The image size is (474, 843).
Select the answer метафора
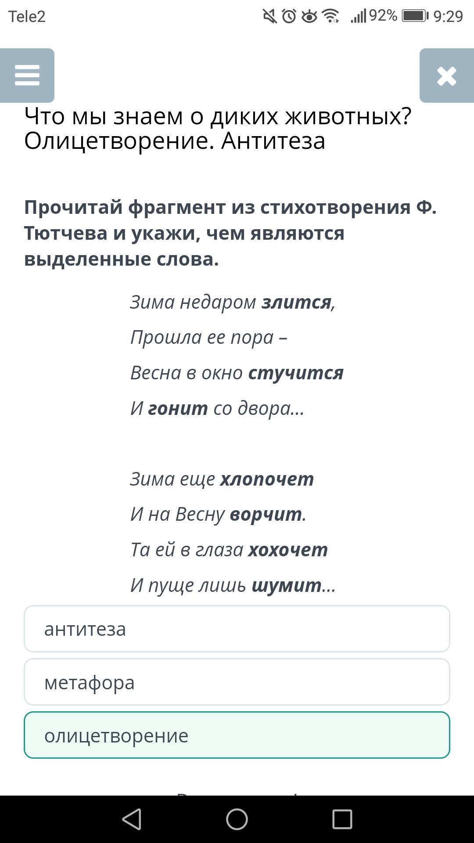(237, 682)
